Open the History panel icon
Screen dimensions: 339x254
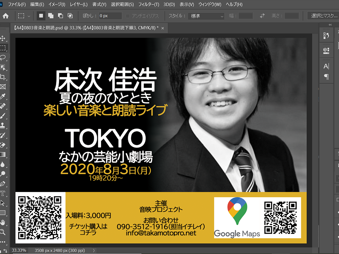tap(326, 36)
